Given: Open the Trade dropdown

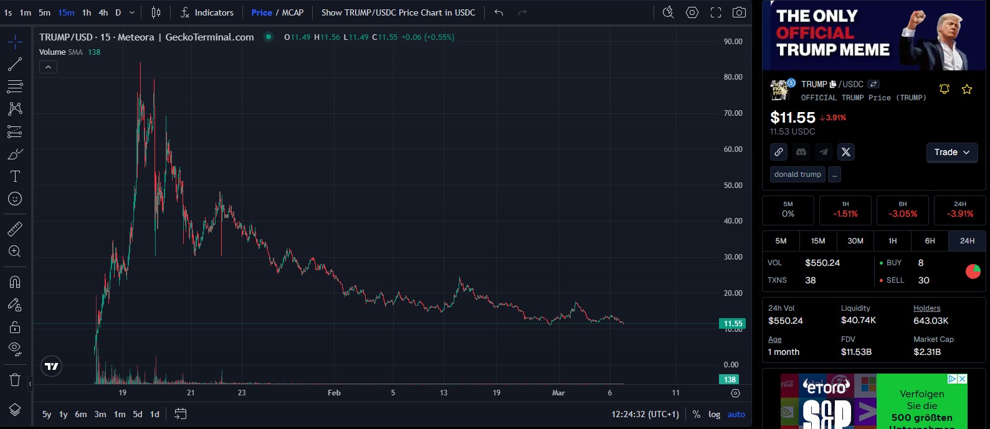Looking at the screenshot, I should coord(951,152).
